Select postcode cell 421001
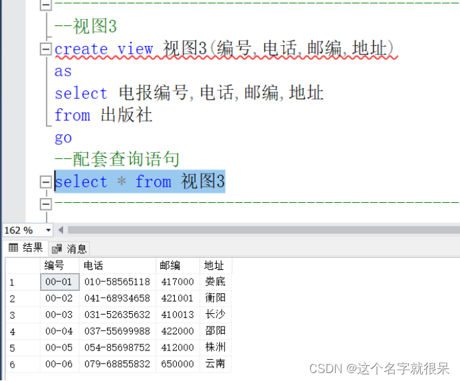 (x=177, y=299)
